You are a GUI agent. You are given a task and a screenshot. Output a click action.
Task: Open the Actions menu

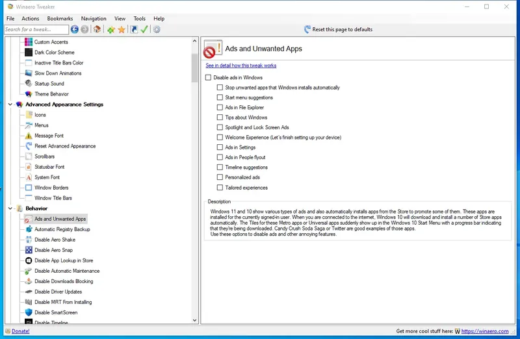pos(30,19)
